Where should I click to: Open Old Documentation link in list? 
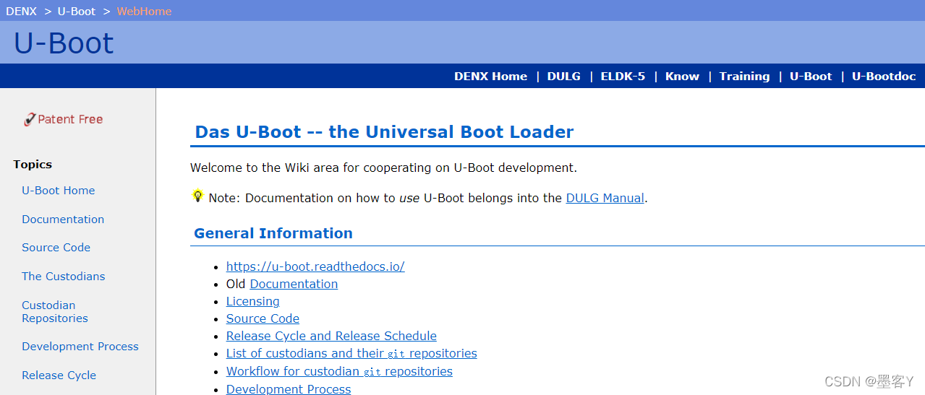pos(294,284)
